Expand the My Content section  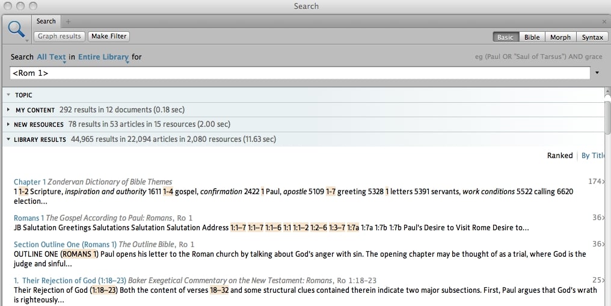(x=8, y=110)
